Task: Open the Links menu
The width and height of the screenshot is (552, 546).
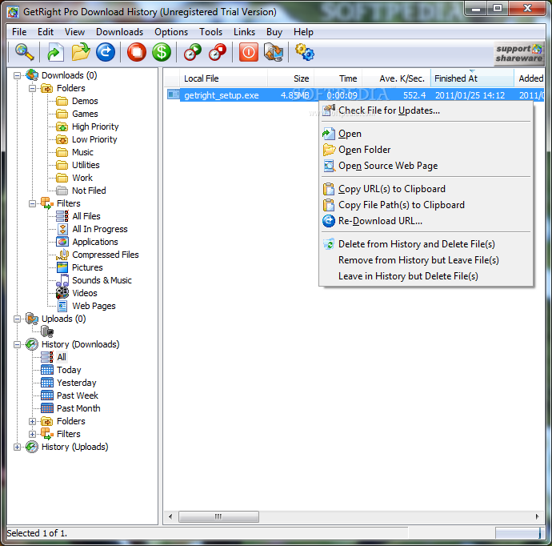Action: pos(244,32)
